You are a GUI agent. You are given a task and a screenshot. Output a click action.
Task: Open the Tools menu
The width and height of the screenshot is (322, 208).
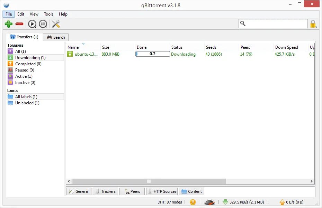(x=48, y=14)
